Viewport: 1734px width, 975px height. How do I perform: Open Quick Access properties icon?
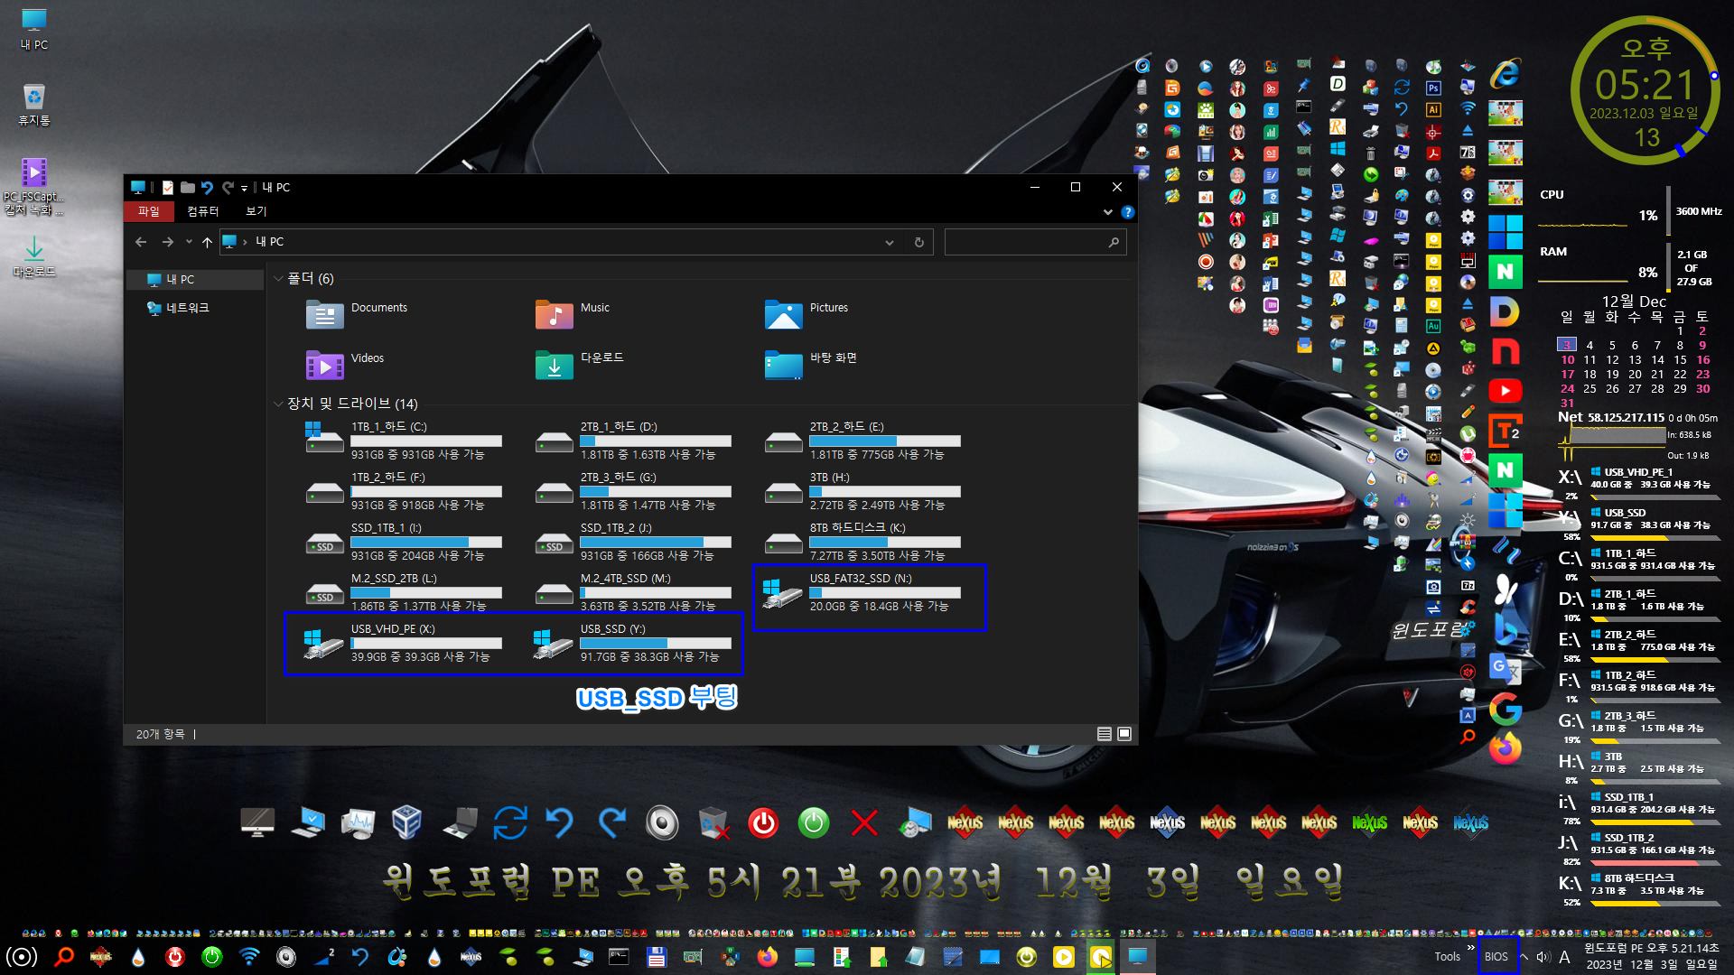click(x=168, y=187)
